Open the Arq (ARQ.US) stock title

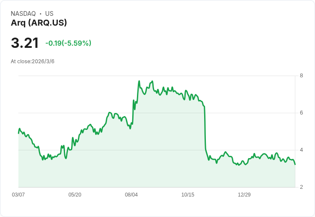pos(39,23)
